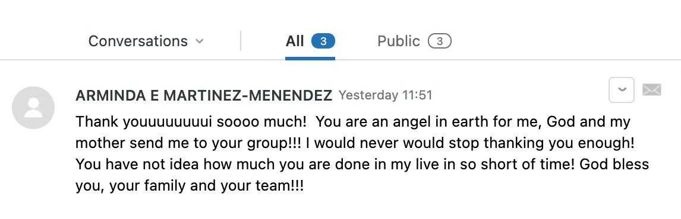Viewport: 681px width, 219px height.
Task: Select the person silhouette inside the avatar circle
Action: [x=33, y=108]
